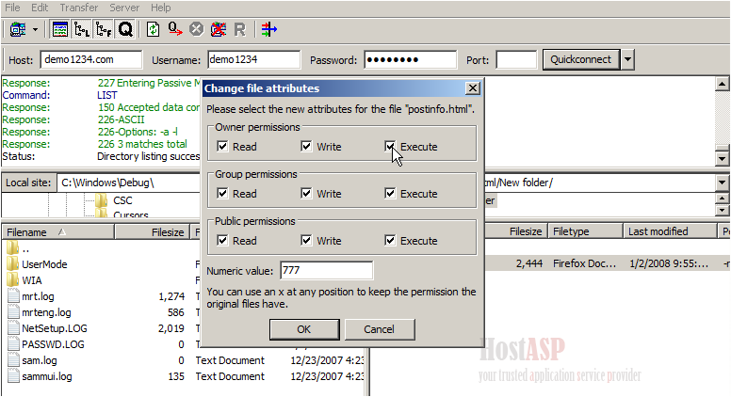Expand remote site path dropdown
The image size is (731, 397).
click(723, 183)
